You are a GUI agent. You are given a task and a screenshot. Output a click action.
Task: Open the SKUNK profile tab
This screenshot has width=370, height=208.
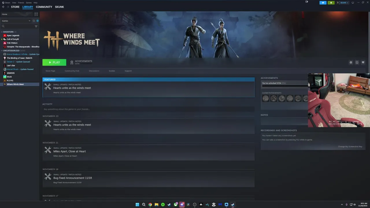60,7
